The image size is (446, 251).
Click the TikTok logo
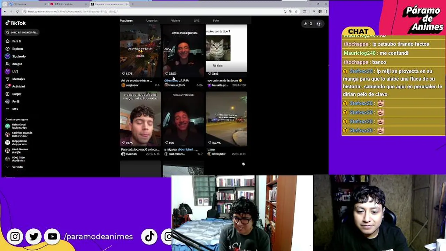(15, 23)
